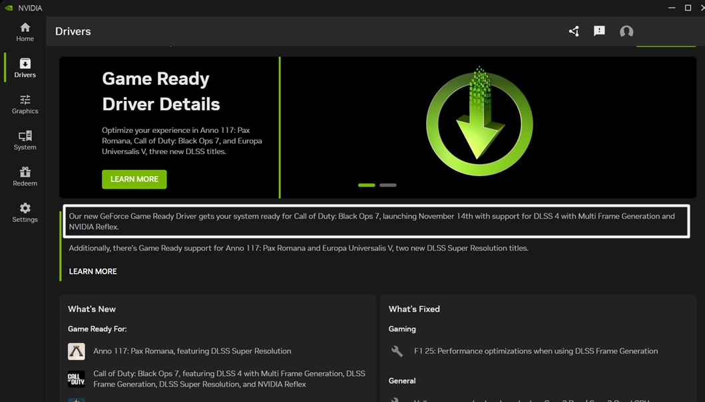Select the Call of Duty driver description paragraph

(x=376, y=221)
